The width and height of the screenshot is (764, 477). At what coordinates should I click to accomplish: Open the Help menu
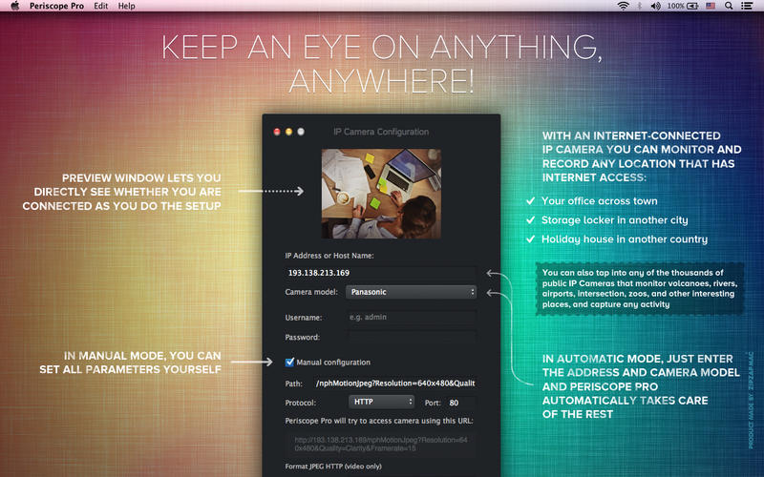[126, 6]
